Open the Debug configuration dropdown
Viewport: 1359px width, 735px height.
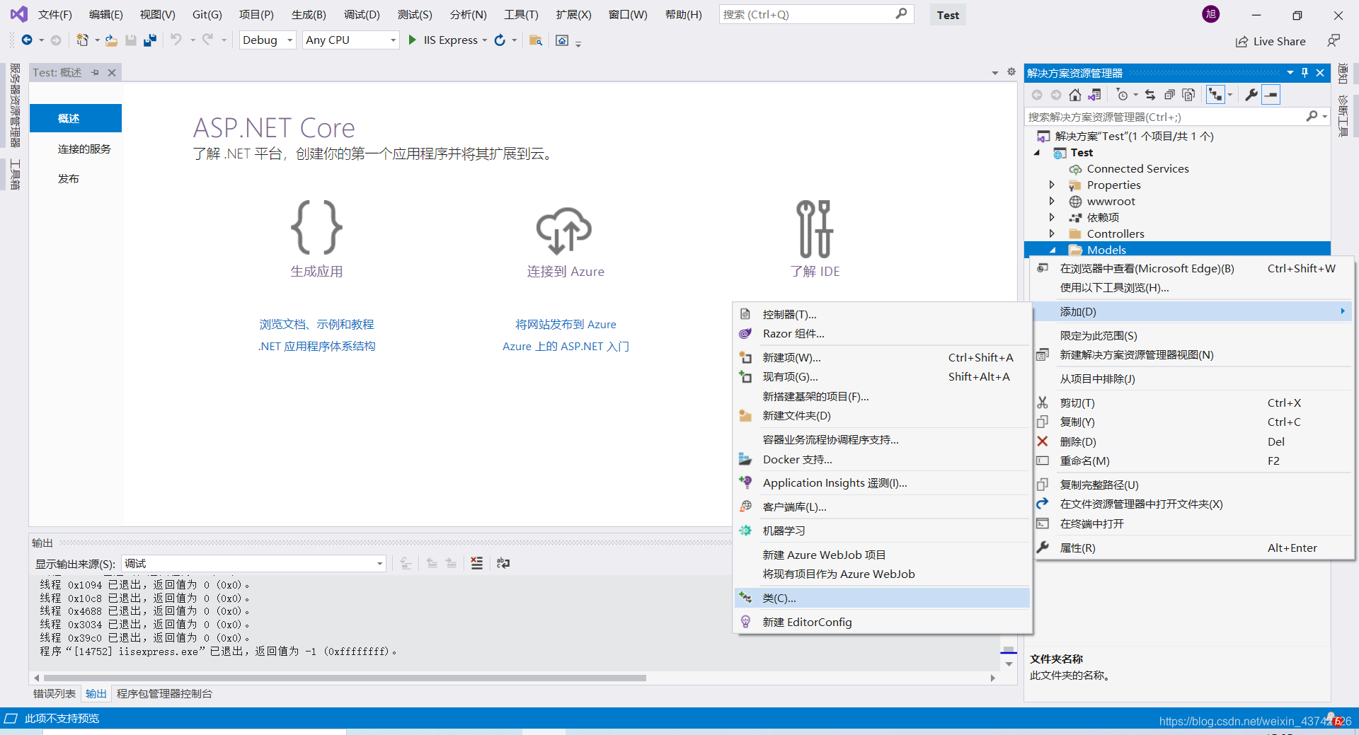pyautogui.click(x=268, y=40)
